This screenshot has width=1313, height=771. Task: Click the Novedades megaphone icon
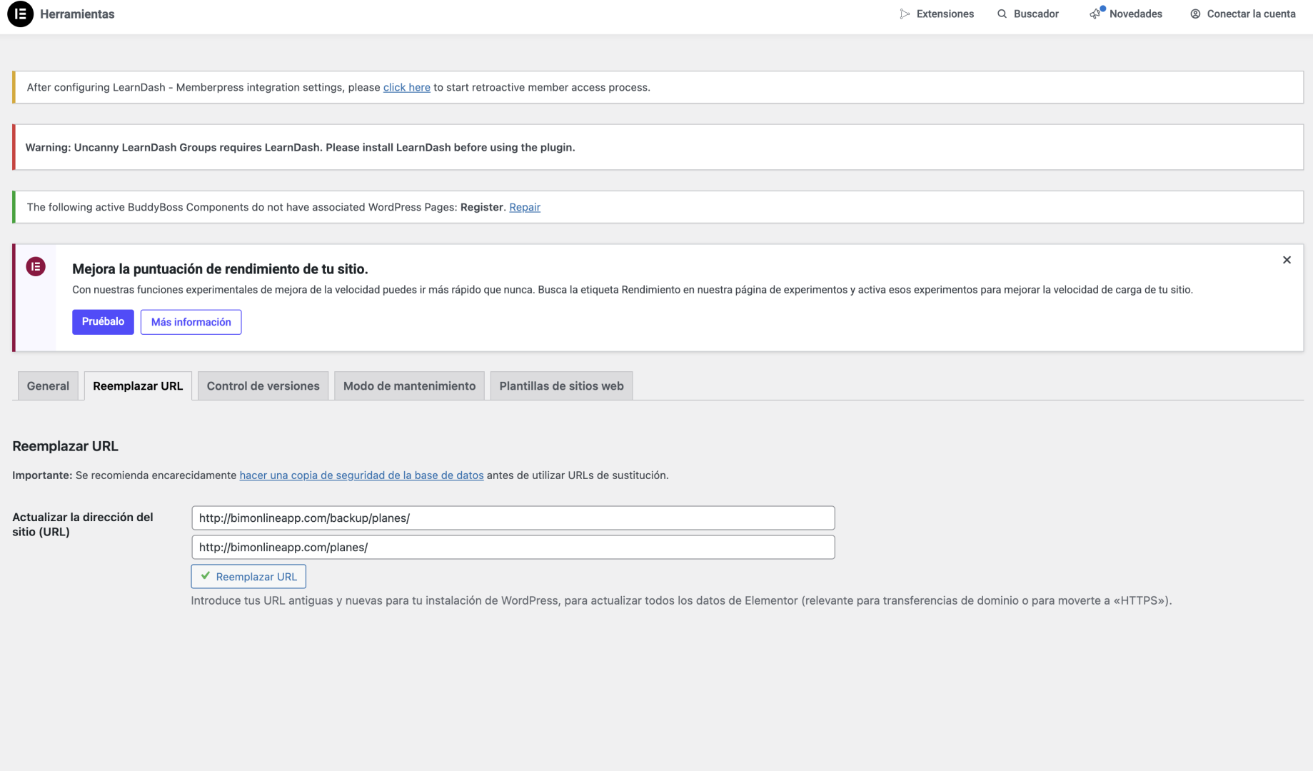point(1095,14)
